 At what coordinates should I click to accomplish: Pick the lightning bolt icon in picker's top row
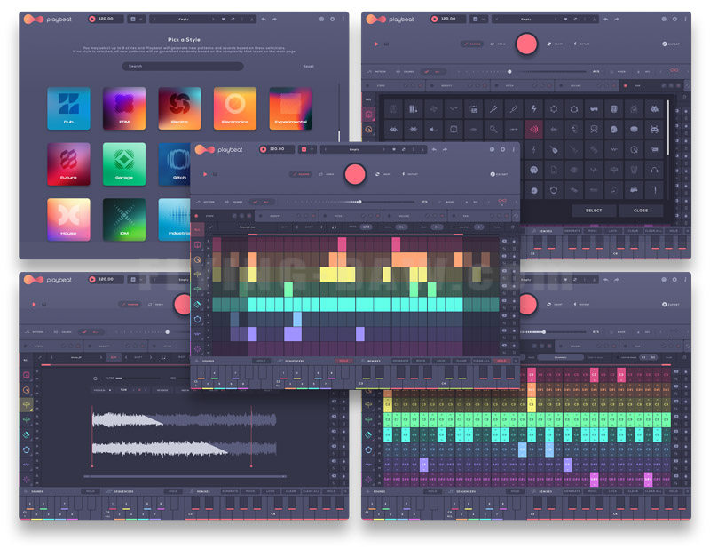(x=533, y=108)
